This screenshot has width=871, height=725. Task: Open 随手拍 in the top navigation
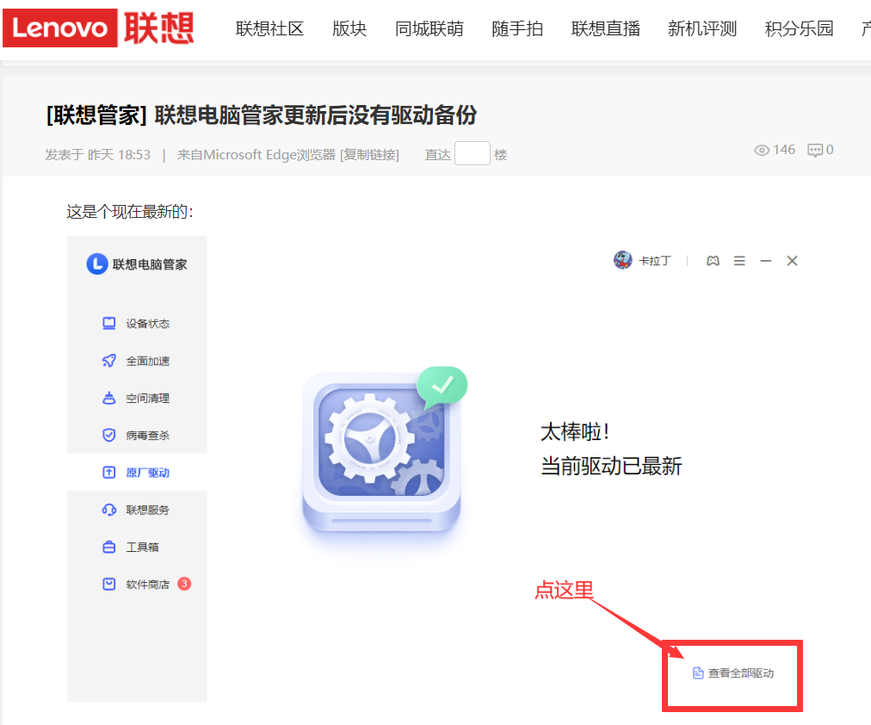pos(517,28)
